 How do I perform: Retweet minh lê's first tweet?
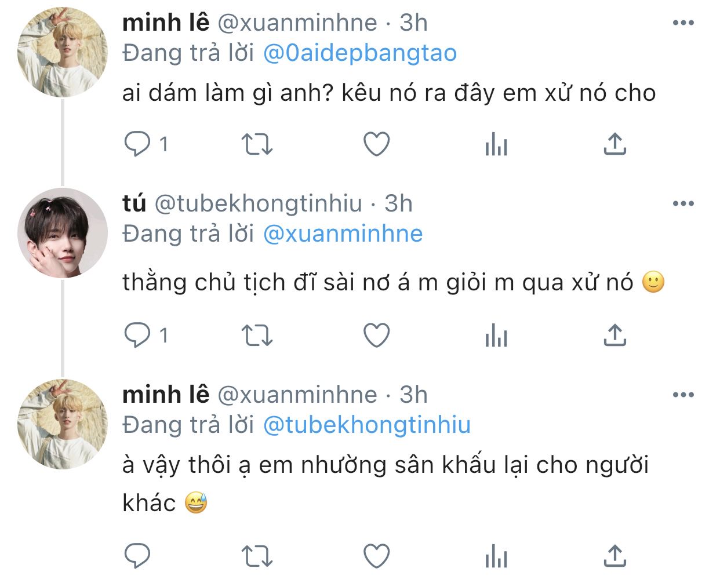click(x=256, y=144)
